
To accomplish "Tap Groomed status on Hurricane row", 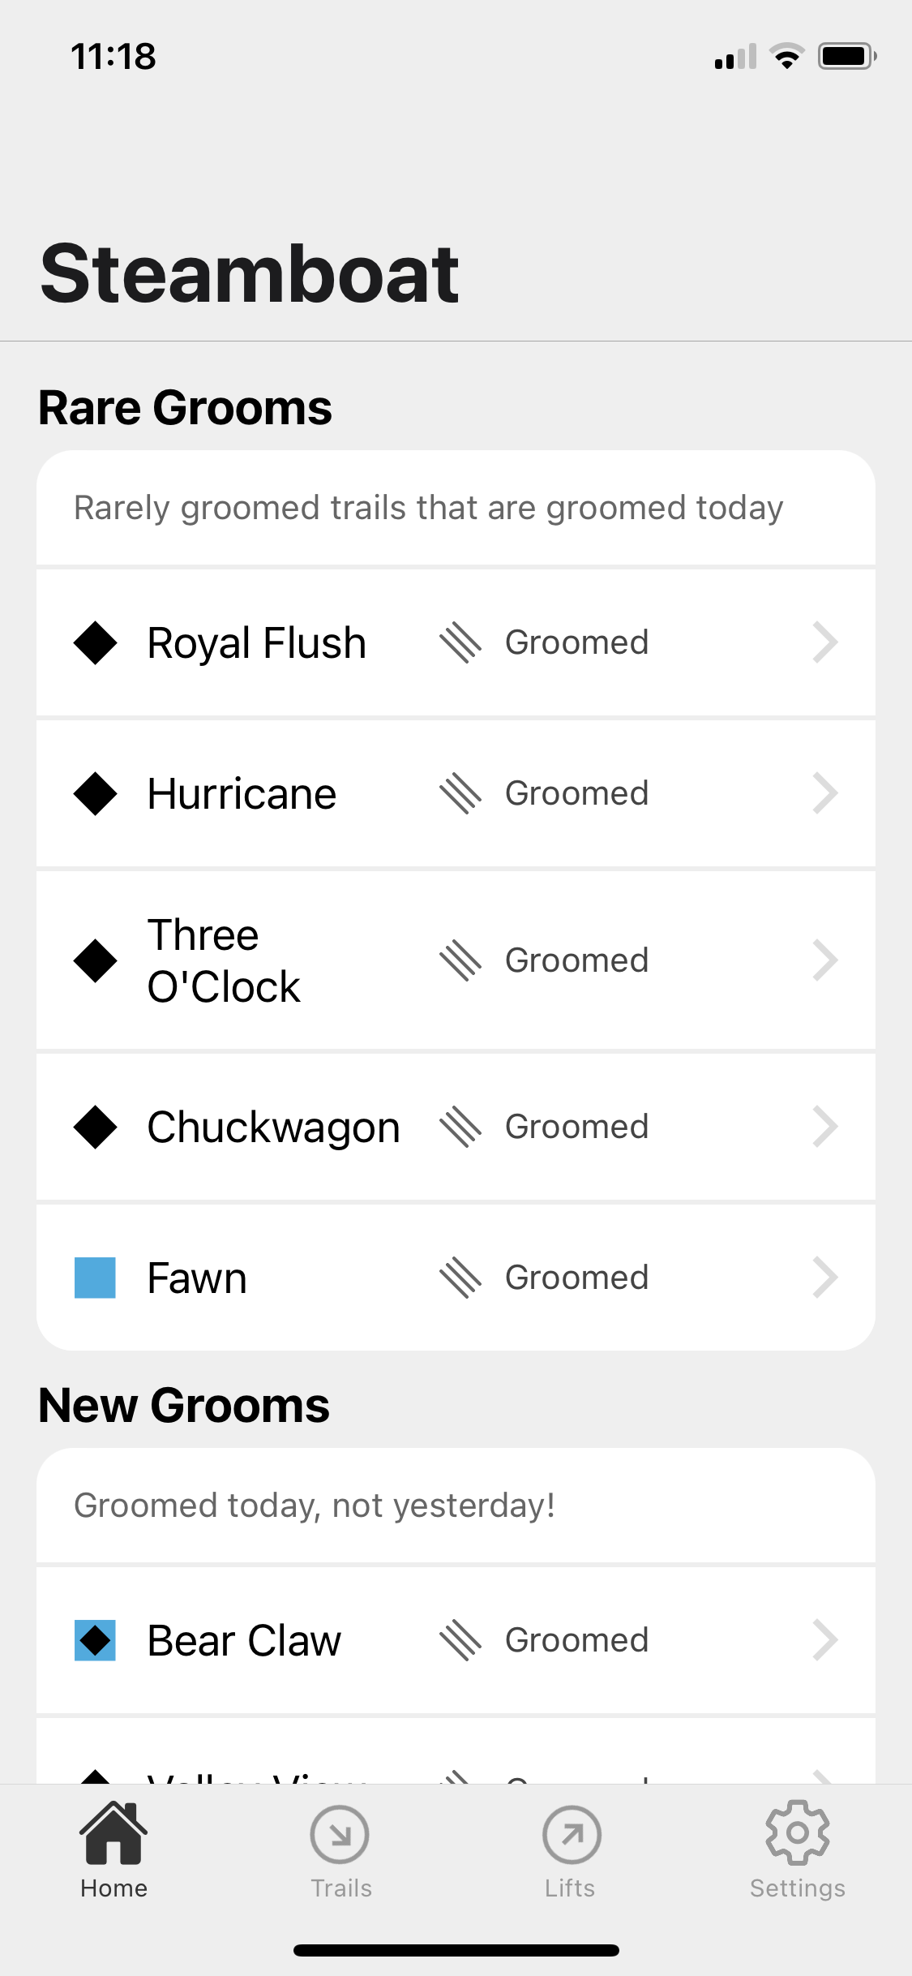I will 576,793.
